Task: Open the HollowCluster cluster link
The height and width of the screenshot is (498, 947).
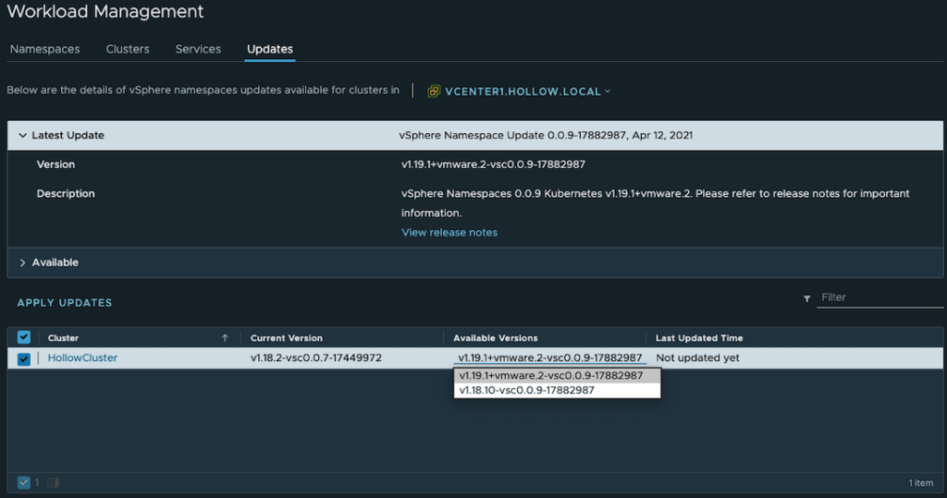Action: (82, 358)
